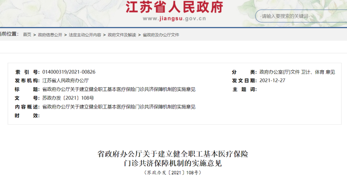Click the second heading line 门诊共济保障机制的实施意见
The width and height of the screenshot is (347, 181).
(x=173, y=163)
